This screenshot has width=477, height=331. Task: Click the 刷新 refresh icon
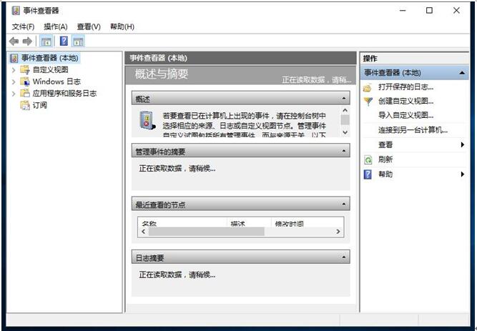(x=368, y=159)
